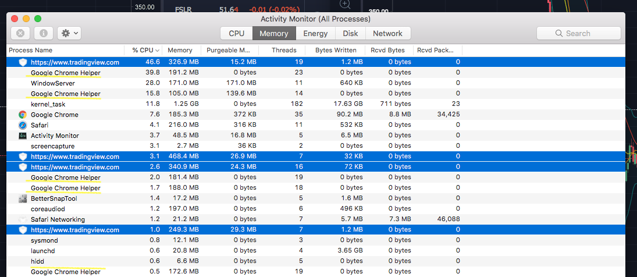
Task: Sort by Rcvd Bytes column header
Action: pos(387,51)
